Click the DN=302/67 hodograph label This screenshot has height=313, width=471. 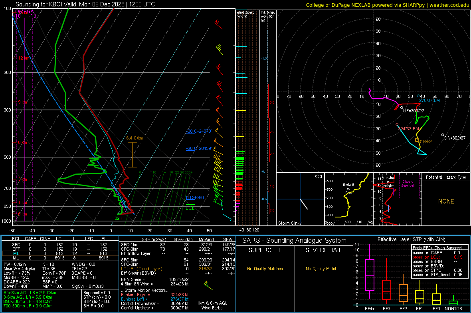pyautogui.click(x=455, y=138)
